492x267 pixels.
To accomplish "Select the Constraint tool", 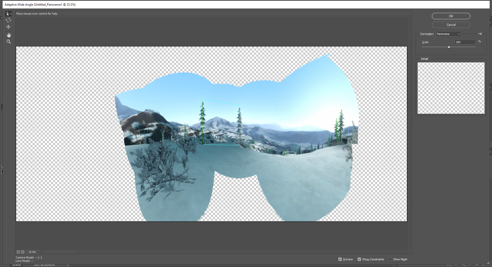I will point(8,14).
